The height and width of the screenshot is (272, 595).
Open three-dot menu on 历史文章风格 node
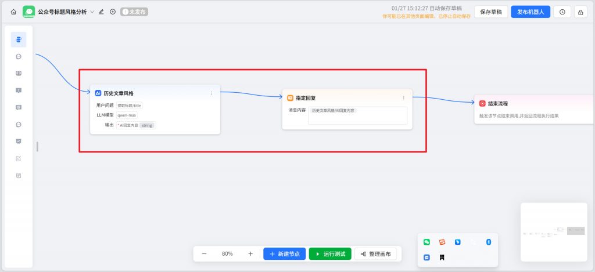click(212, 93)
